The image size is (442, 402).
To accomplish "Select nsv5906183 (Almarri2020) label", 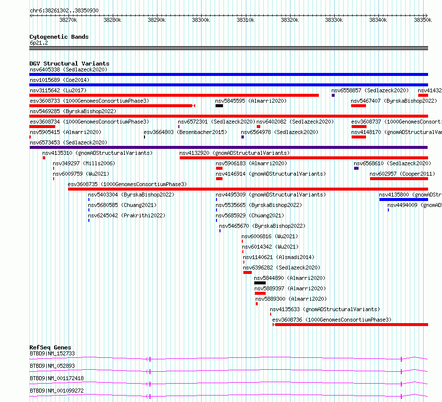I will point(251,163).
